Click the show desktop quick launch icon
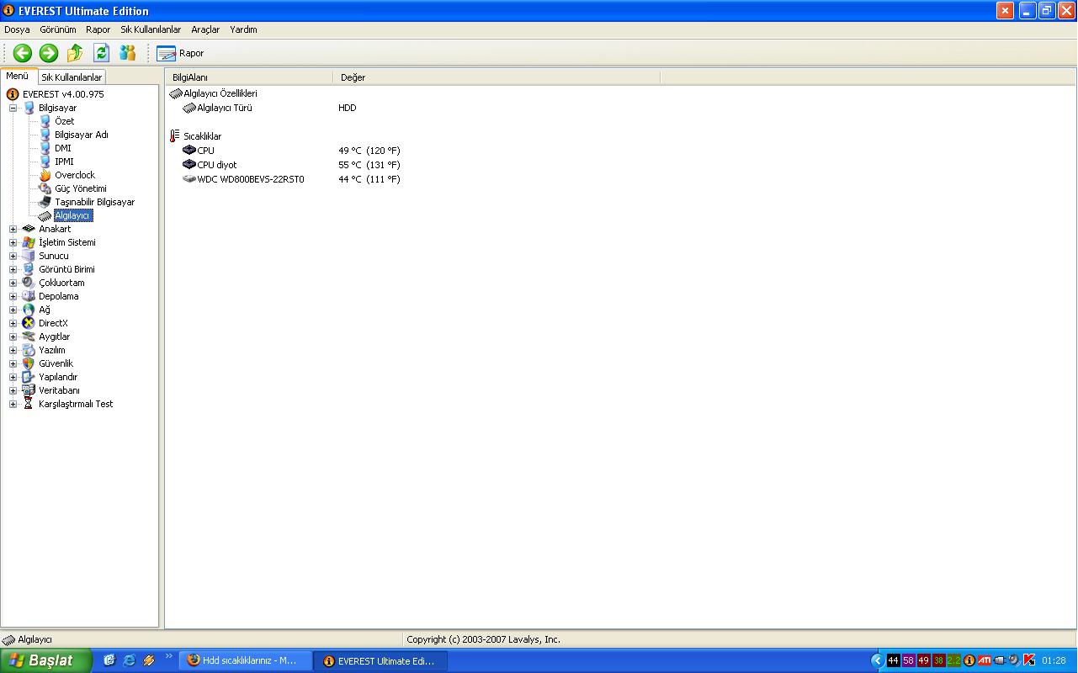The image size is (1078, 673). [x=109, y=660]
